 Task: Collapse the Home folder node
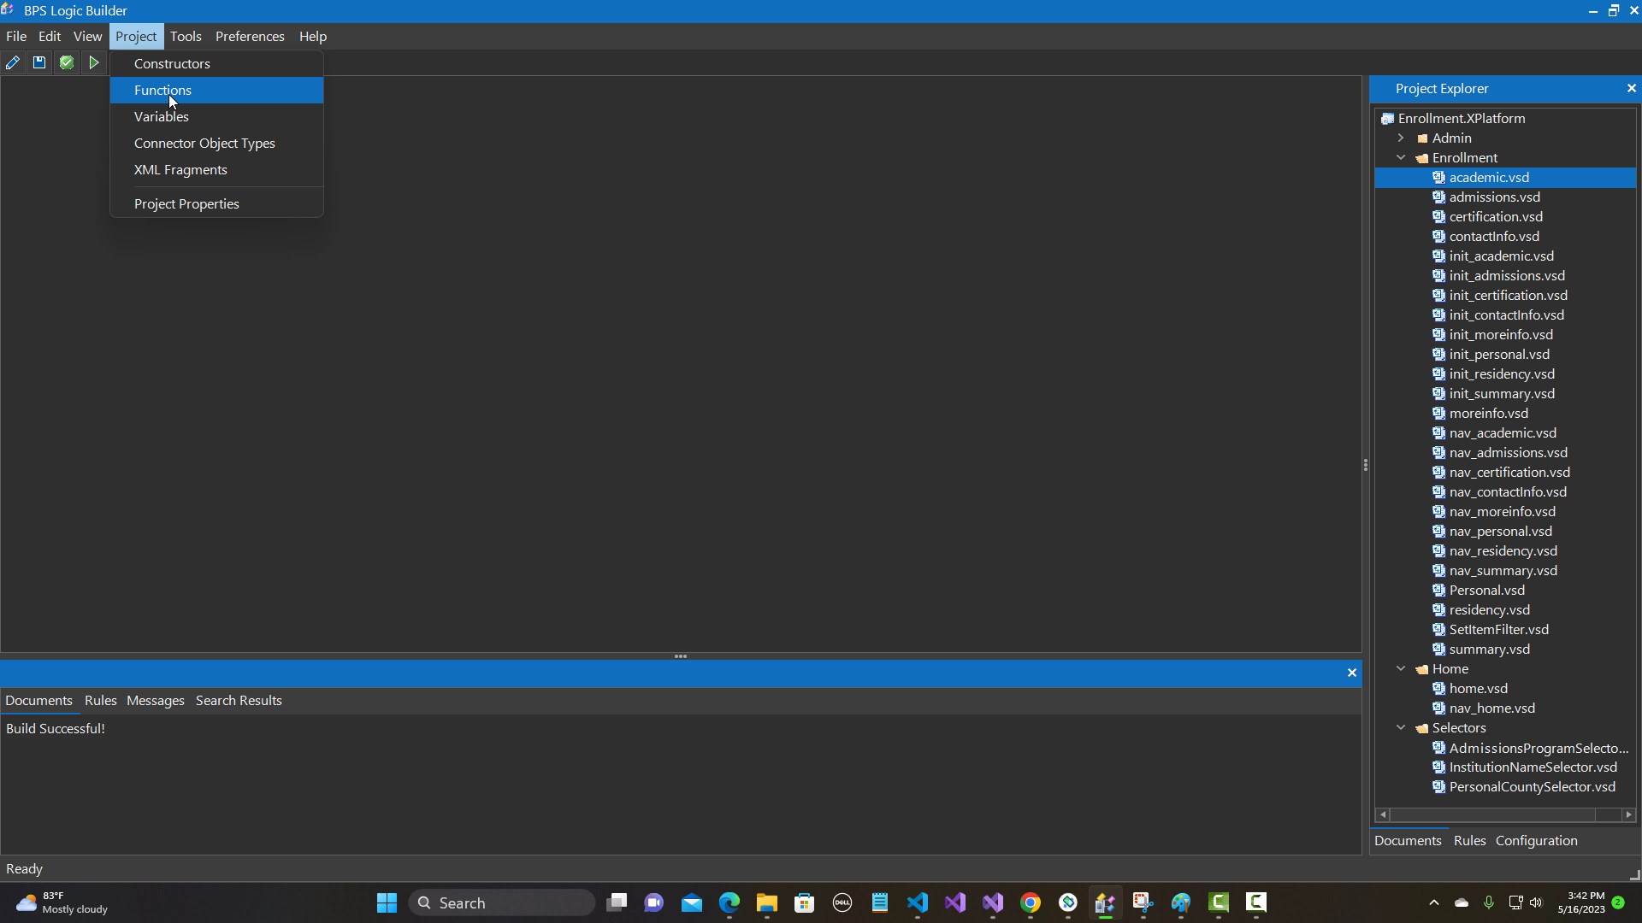[1401, 668]
